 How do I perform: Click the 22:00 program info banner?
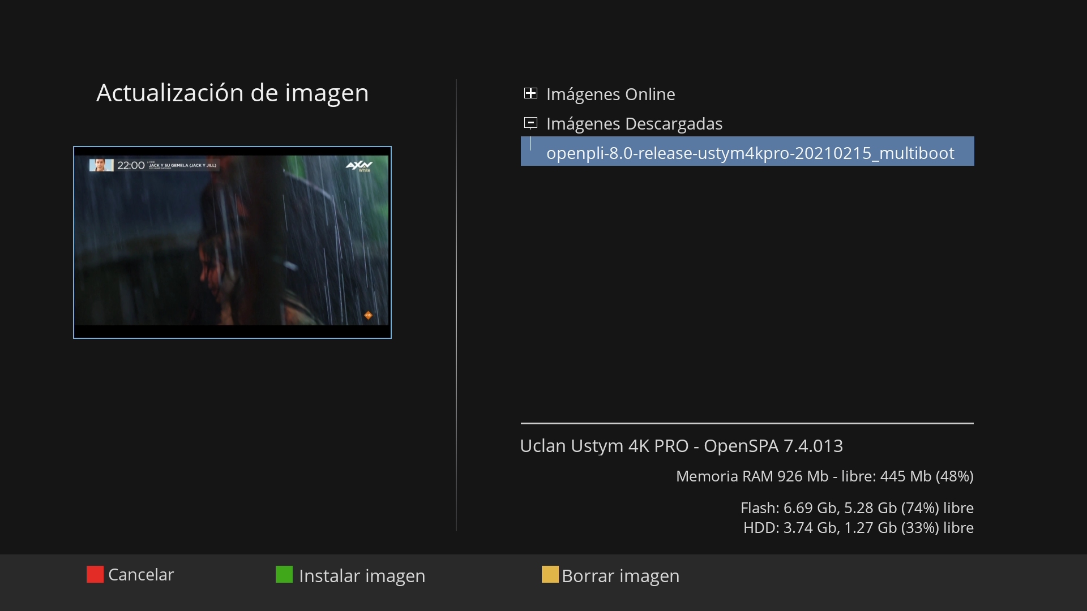tap(154, 165)
